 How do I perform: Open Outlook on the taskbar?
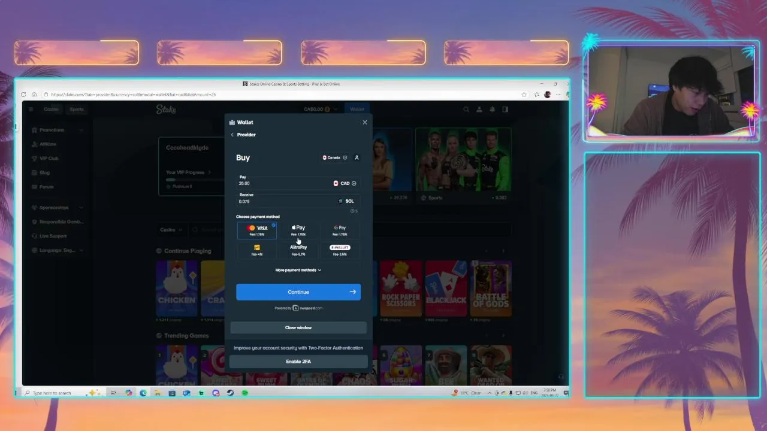pyautogui.click(x=186, y=393)
